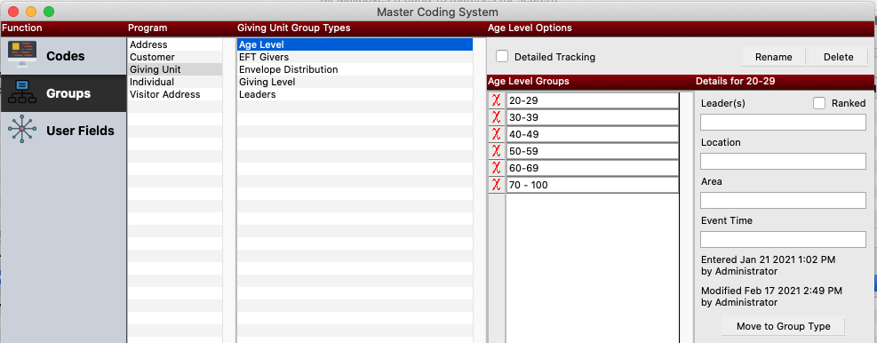Click the Rename button
Image resolution: width=877 pixels, height=343 pixels.
(774, 57)
